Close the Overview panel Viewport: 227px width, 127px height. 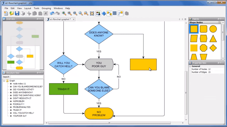[x=42, y=19]
